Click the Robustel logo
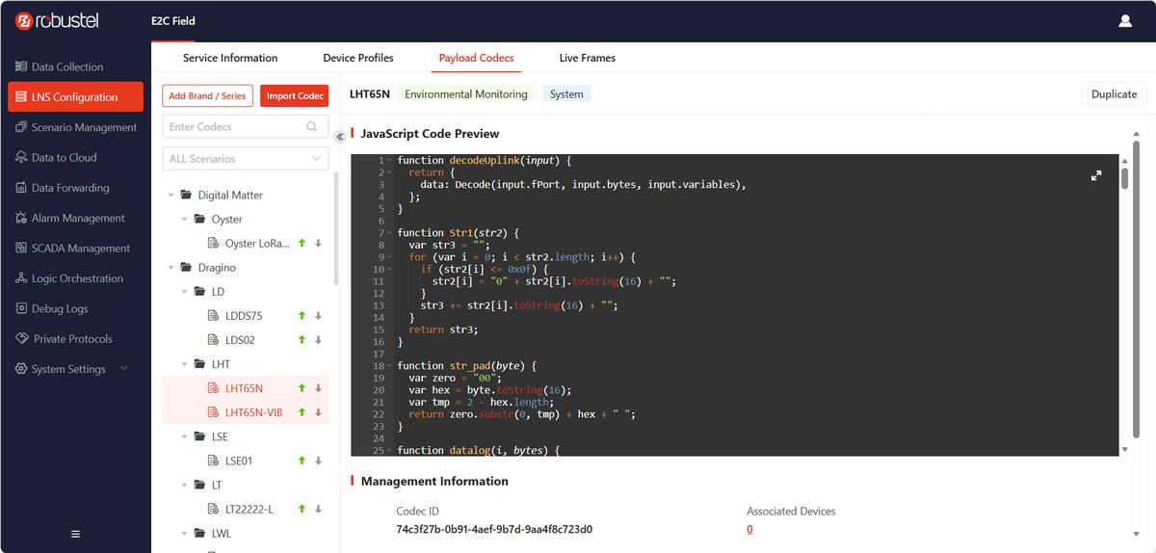This screenshot has width=1156, height=553. 57,20
